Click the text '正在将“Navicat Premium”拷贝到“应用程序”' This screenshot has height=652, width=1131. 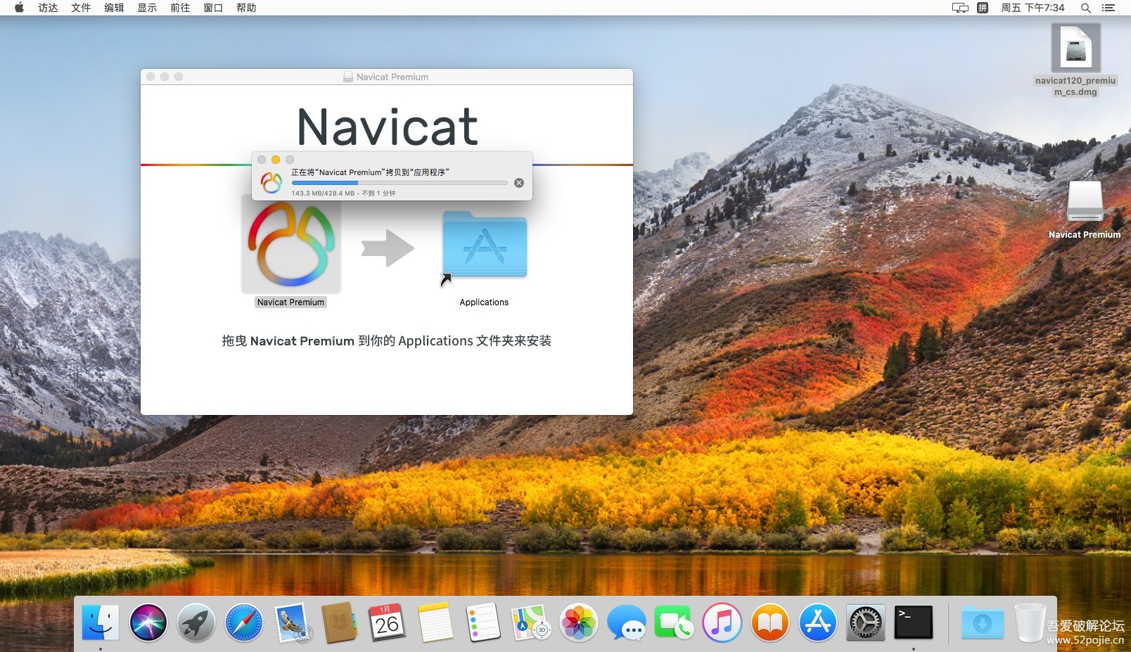(370, 172)
